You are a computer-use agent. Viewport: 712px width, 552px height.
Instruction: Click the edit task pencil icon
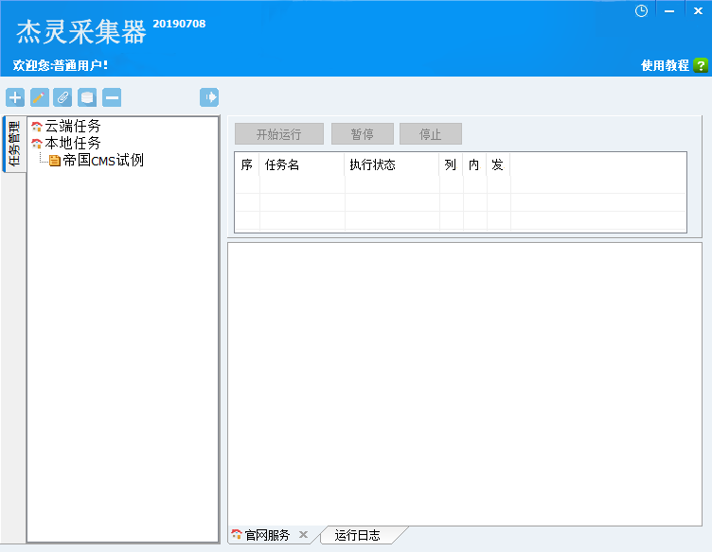coord(40,97)
